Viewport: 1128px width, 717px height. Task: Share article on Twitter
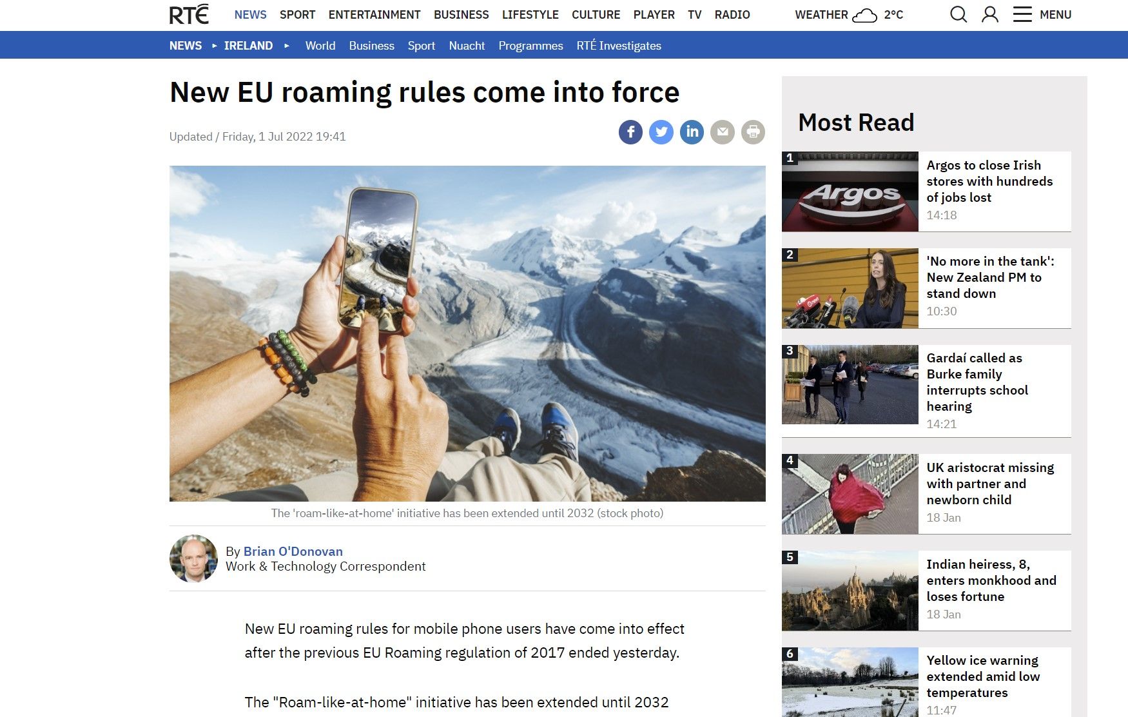click(x=661, y=132)
